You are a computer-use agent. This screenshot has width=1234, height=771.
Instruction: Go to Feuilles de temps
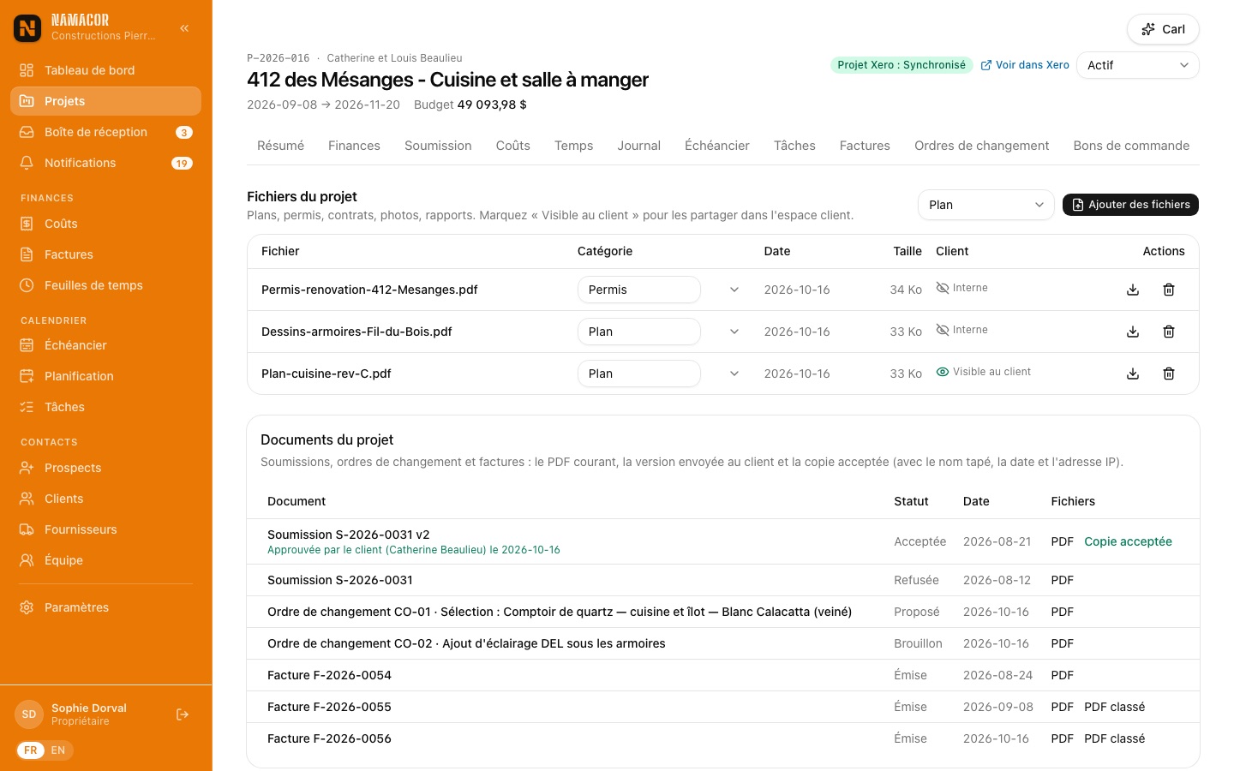(105, 285)
